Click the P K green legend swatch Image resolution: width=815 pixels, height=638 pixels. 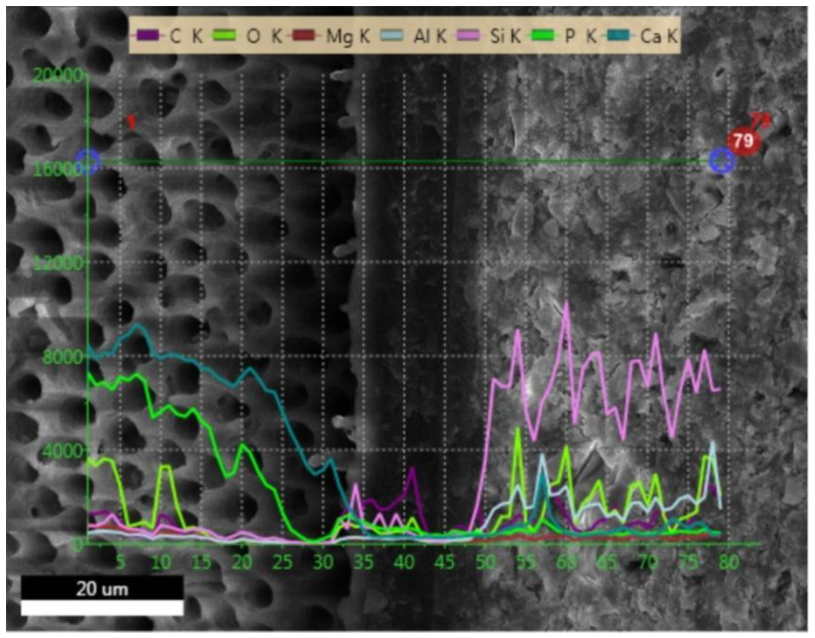tap(543, 36)
